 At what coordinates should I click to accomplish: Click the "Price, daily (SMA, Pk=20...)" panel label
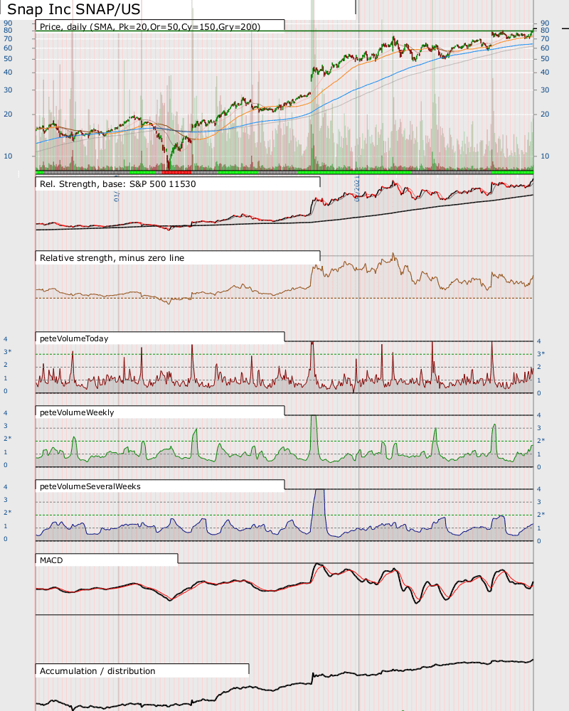150,27
